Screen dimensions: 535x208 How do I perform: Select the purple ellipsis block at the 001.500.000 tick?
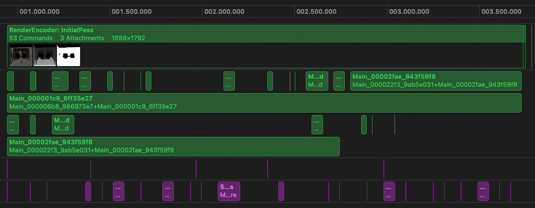[119, 191]
